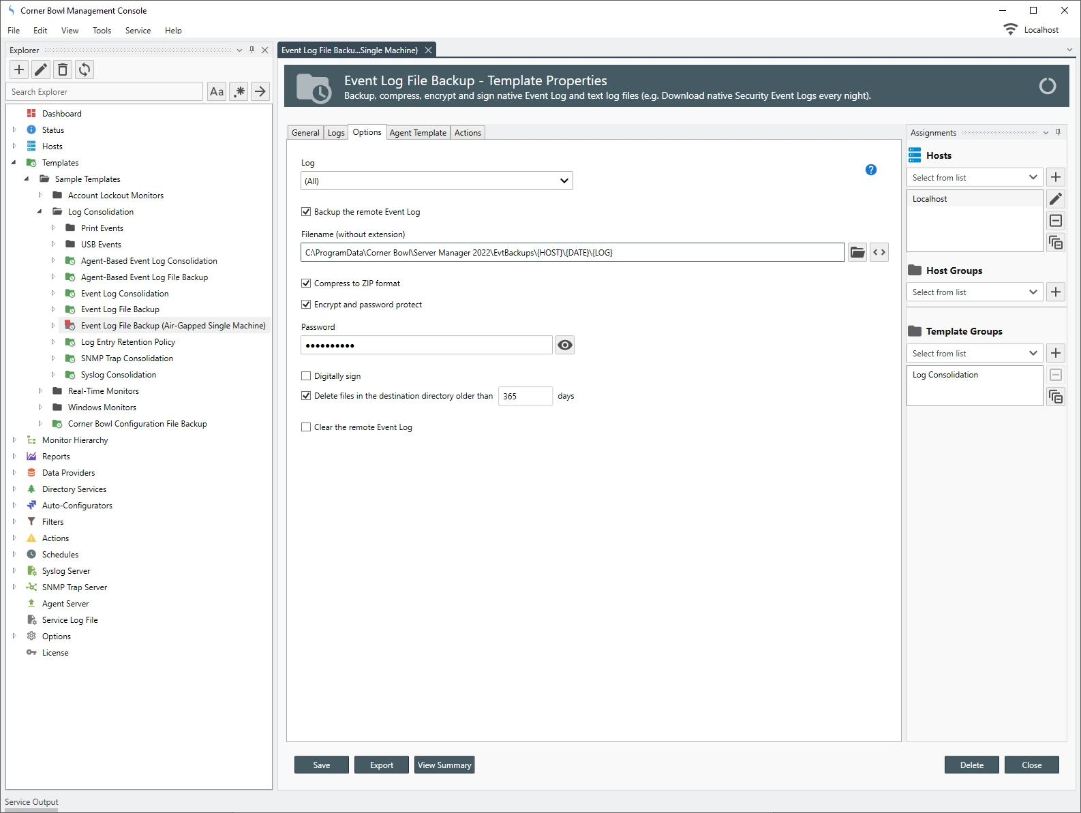
Task: Switch to the Agent Template tab
Action: pos(418,133)
